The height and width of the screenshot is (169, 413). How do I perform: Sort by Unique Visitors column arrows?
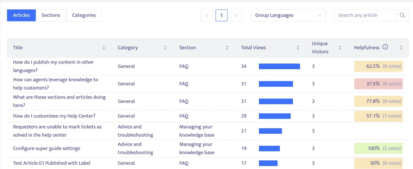(x=340, y=48)
